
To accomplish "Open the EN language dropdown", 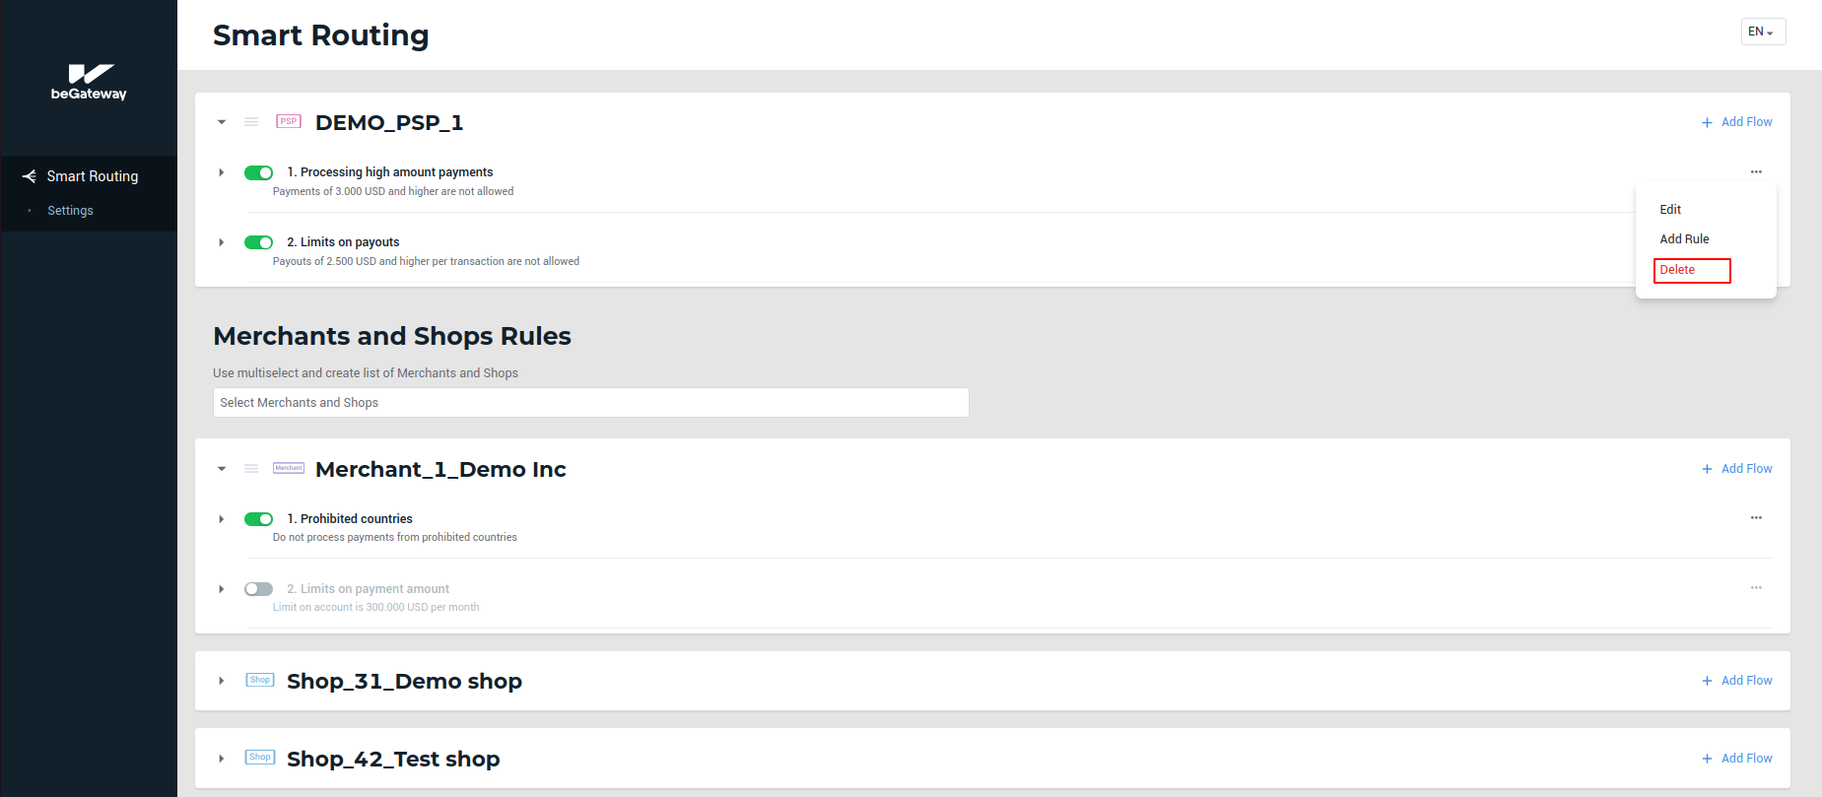I will tap(1762, 32).
